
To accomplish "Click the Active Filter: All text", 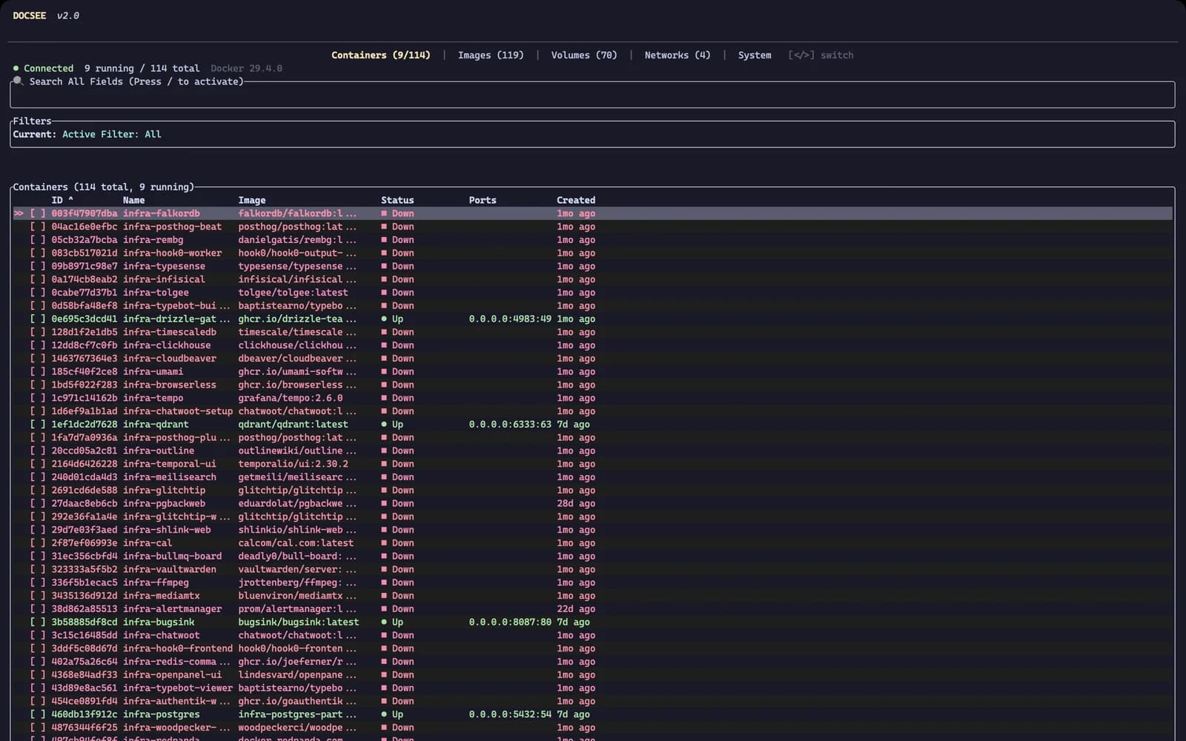I will click(x=112, y=134).
